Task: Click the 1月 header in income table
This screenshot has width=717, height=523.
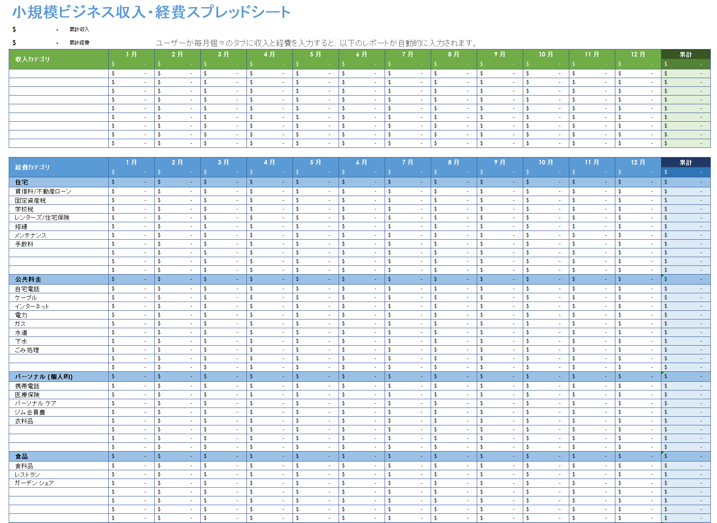Action: click(x=132, y=54)
